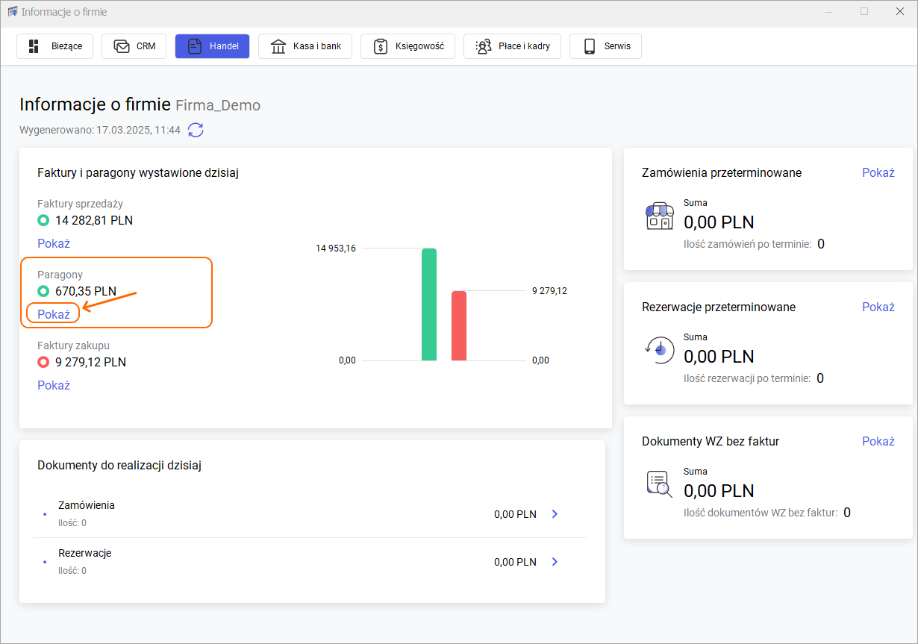This screenshot has height=644, width=918.
Task: Click the green sales bar in chart
Action: (x=429, y=304)
